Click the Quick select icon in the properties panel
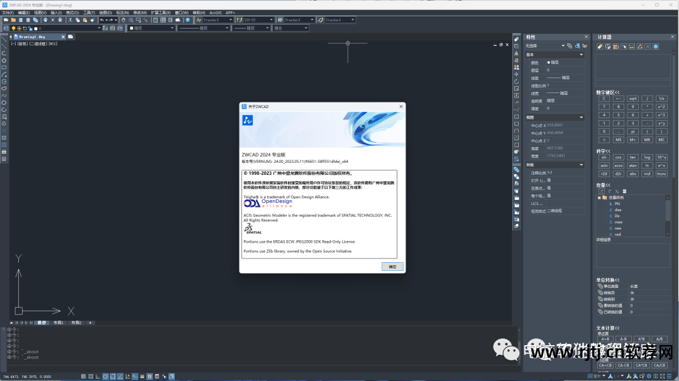Viewport: 679px width, 381px height. pos(585,46)
